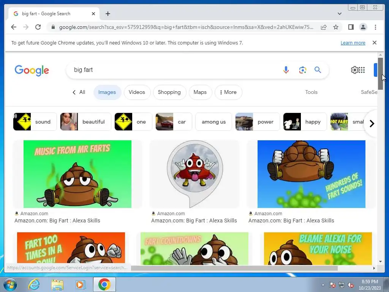Click the horizontal scrollbar thumb
This screenshot has height=292, width=389.
[x=234, y=268]
